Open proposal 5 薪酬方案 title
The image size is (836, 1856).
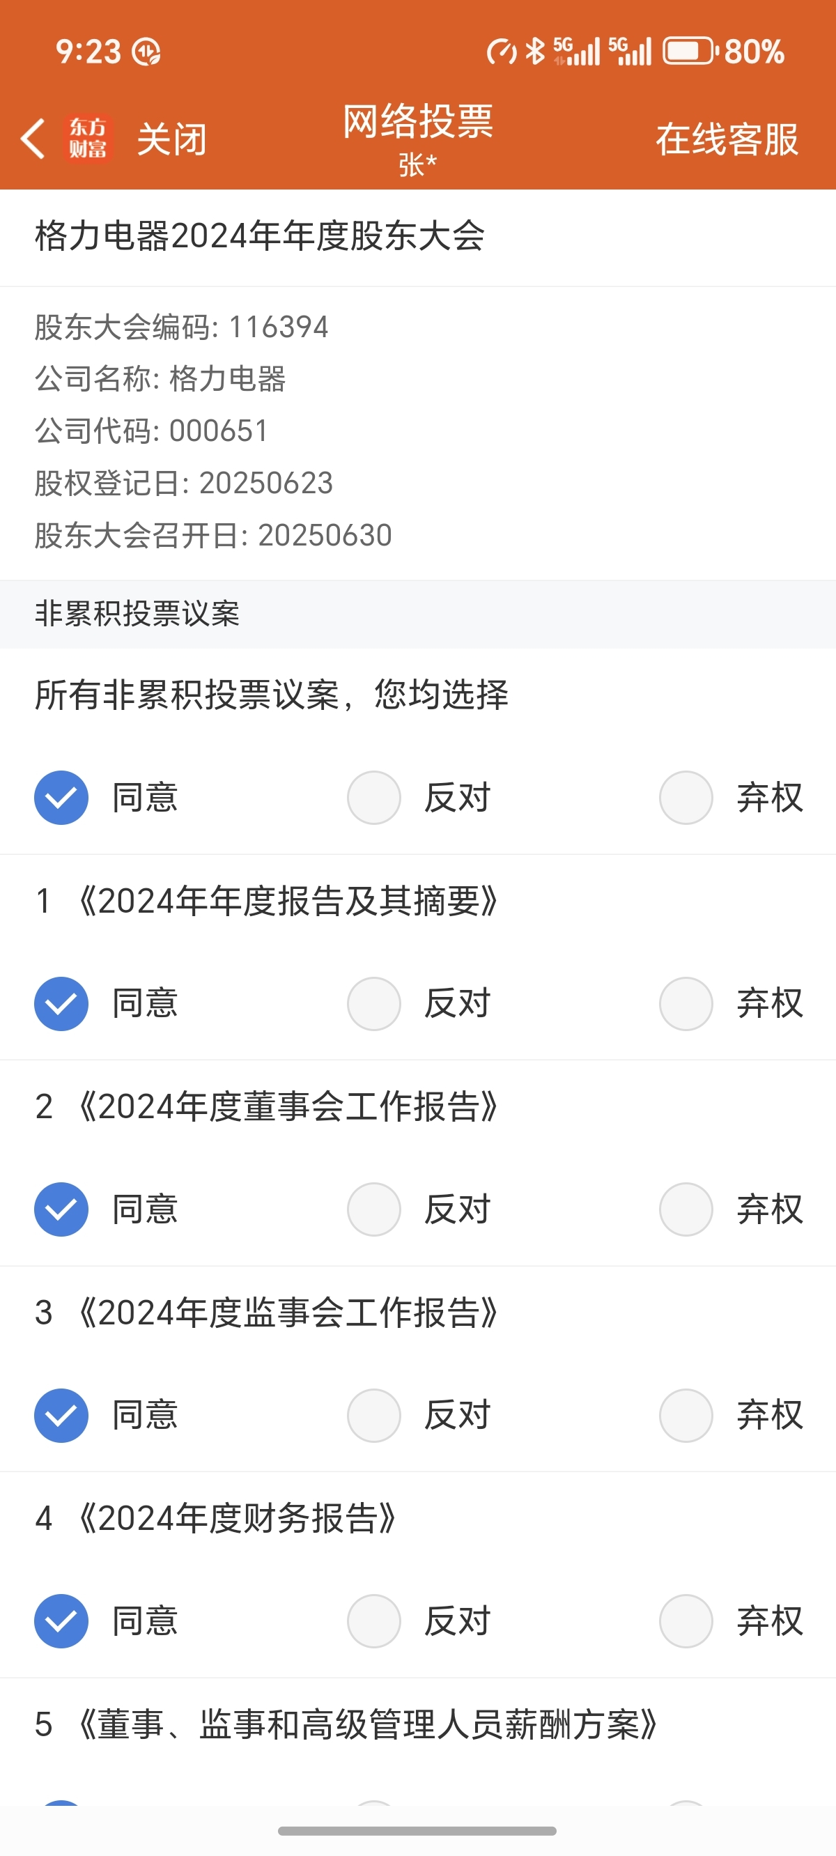tap(346, 1725)
